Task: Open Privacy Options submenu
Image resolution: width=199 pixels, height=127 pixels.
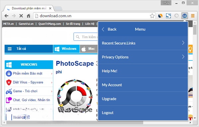Action: (x=143, y=57)
